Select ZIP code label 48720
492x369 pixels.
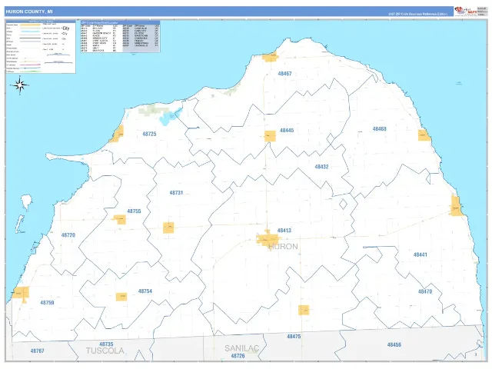pos(68,235)
